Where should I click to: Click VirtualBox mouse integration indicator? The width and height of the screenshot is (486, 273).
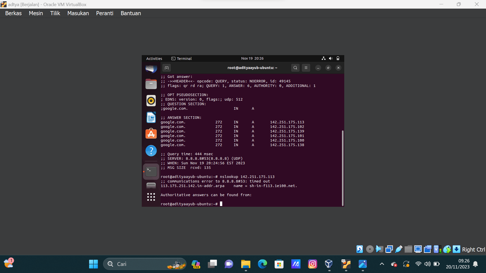447,249
